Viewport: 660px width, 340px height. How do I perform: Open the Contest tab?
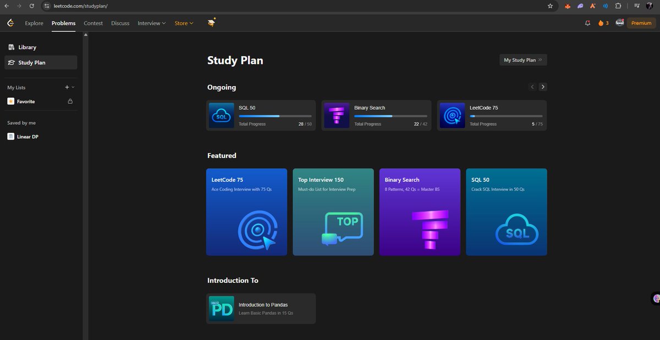point(94,23)
